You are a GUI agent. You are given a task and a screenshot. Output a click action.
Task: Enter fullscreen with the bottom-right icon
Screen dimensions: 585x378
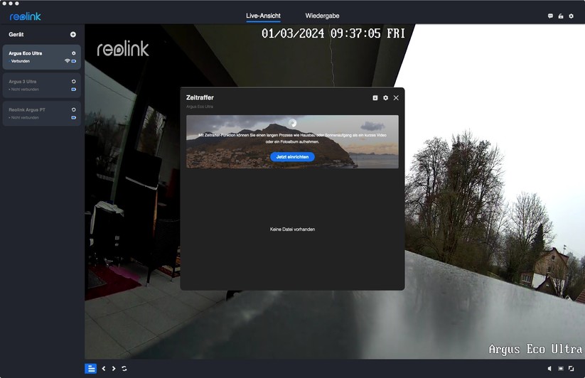coord(571,368)
